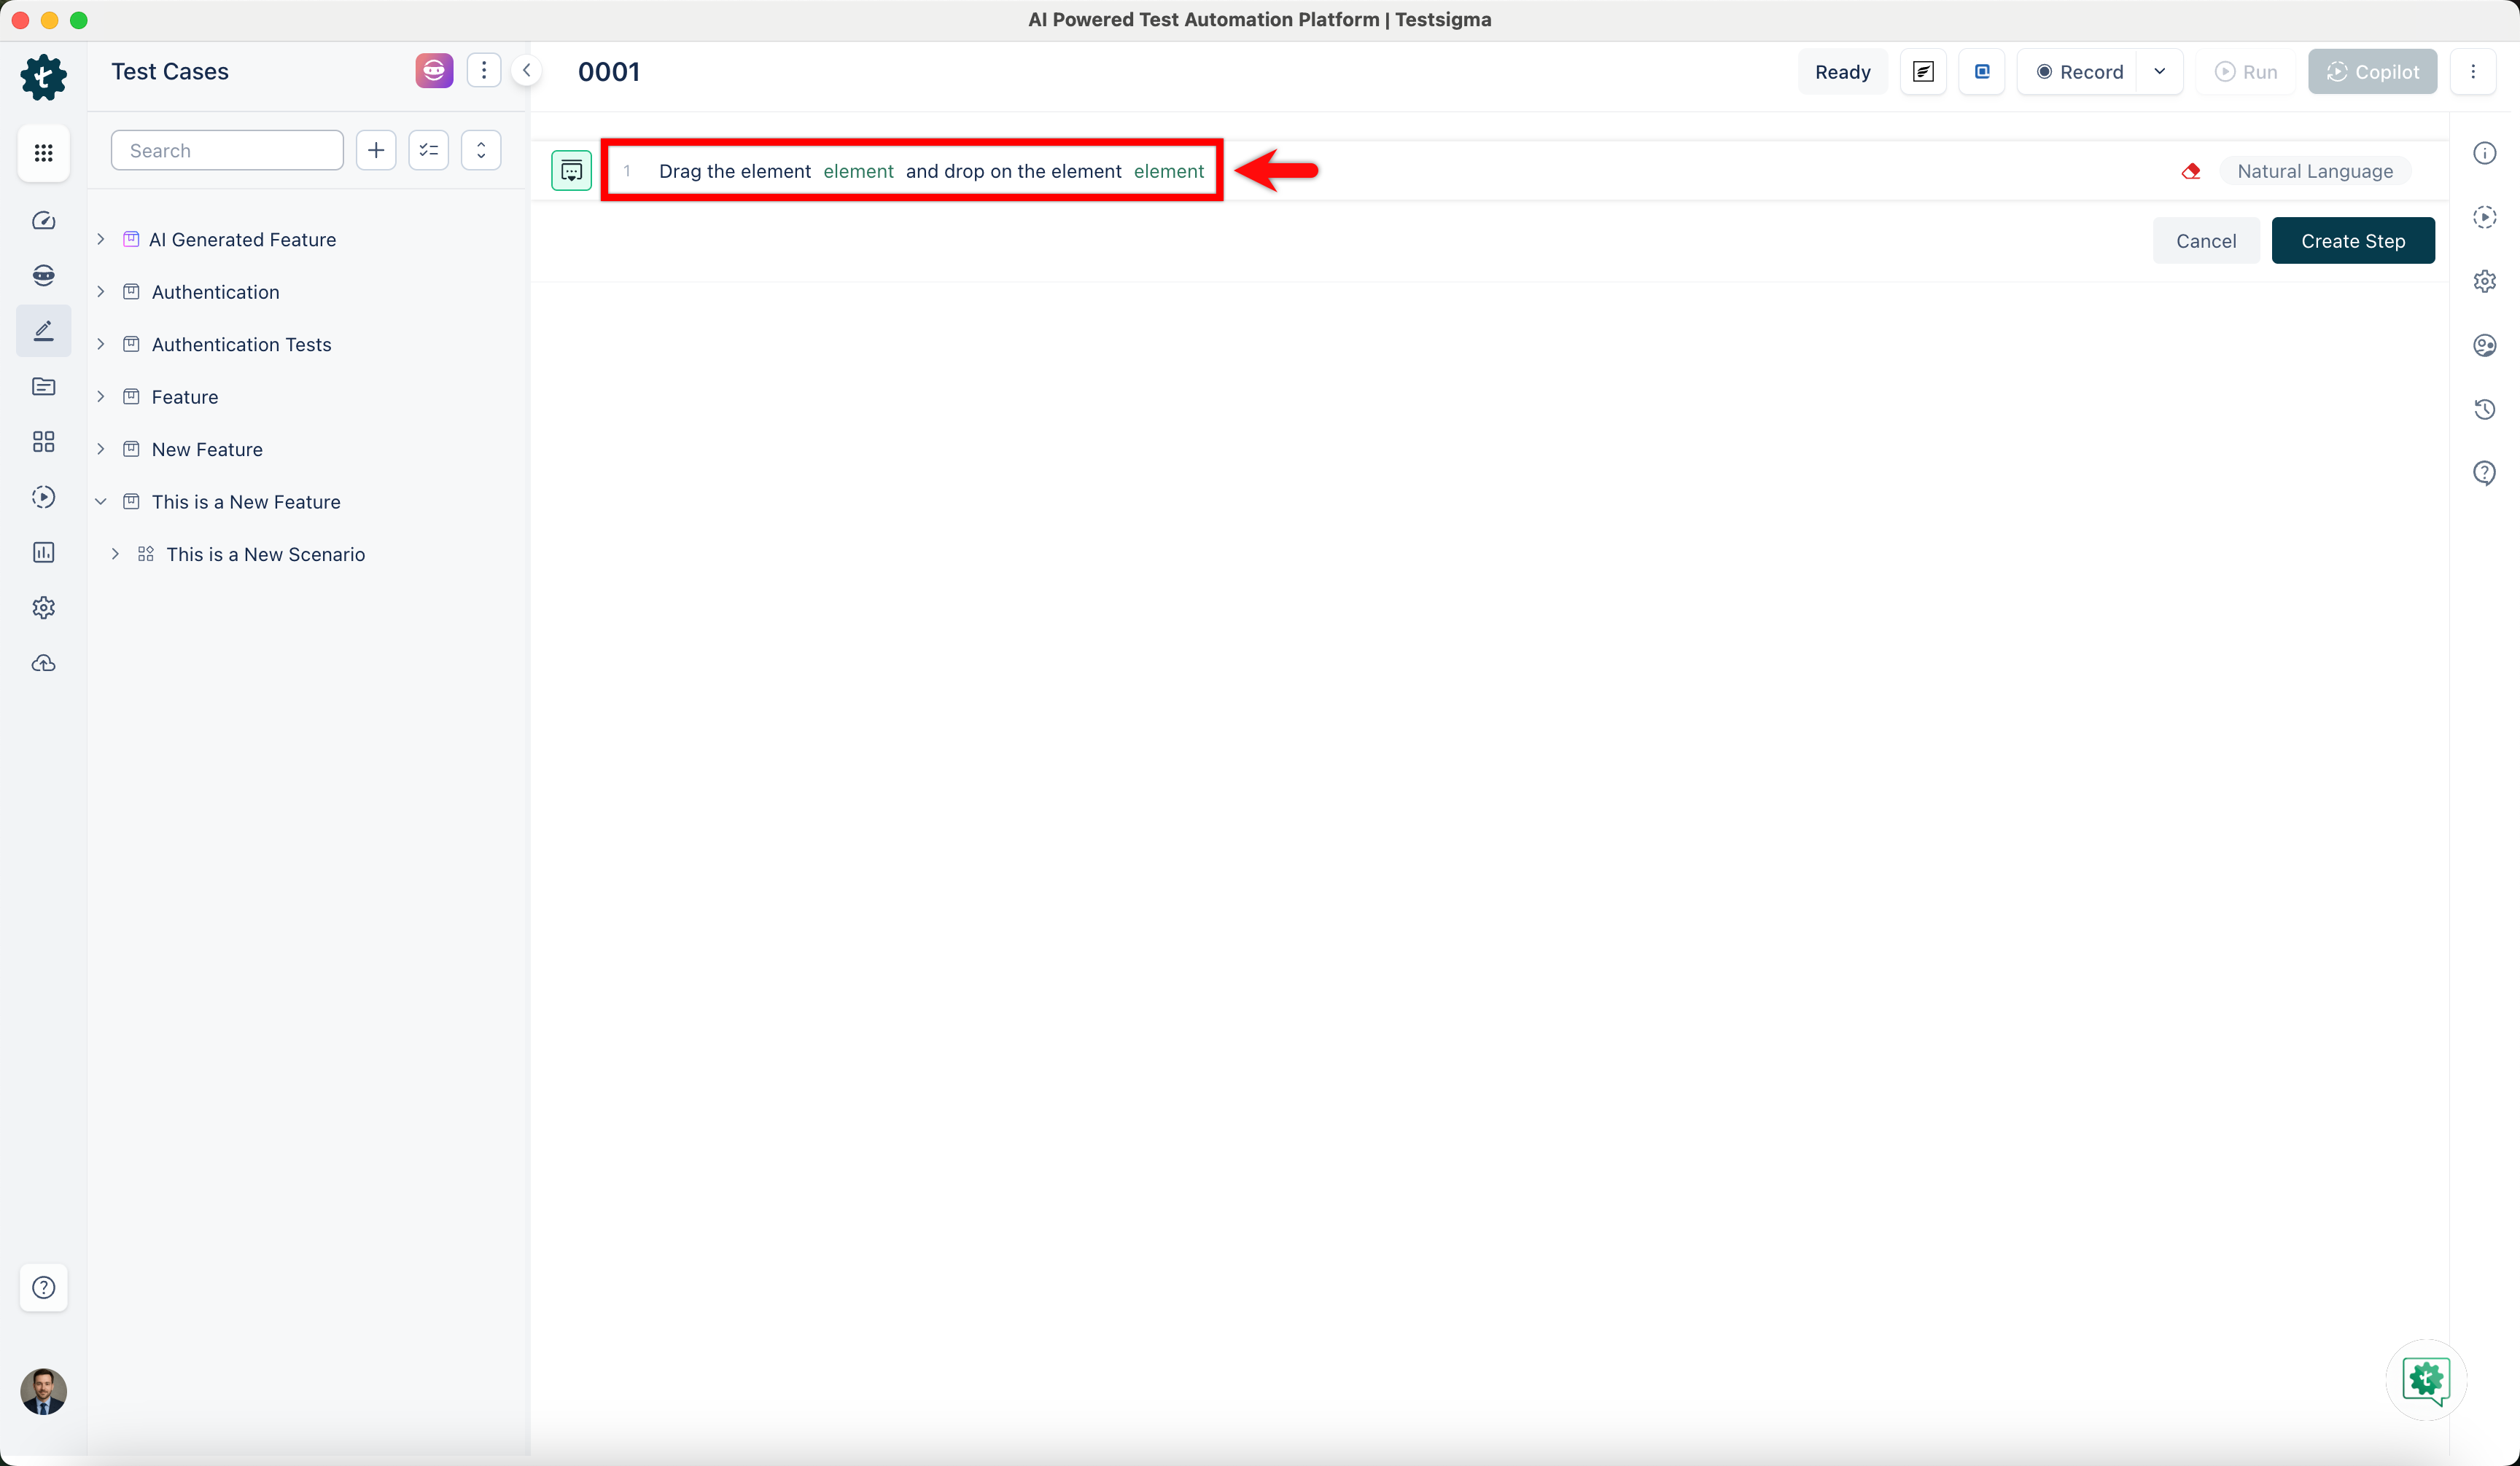
Task: Click the Create Step button
Action: point(2352,241)
